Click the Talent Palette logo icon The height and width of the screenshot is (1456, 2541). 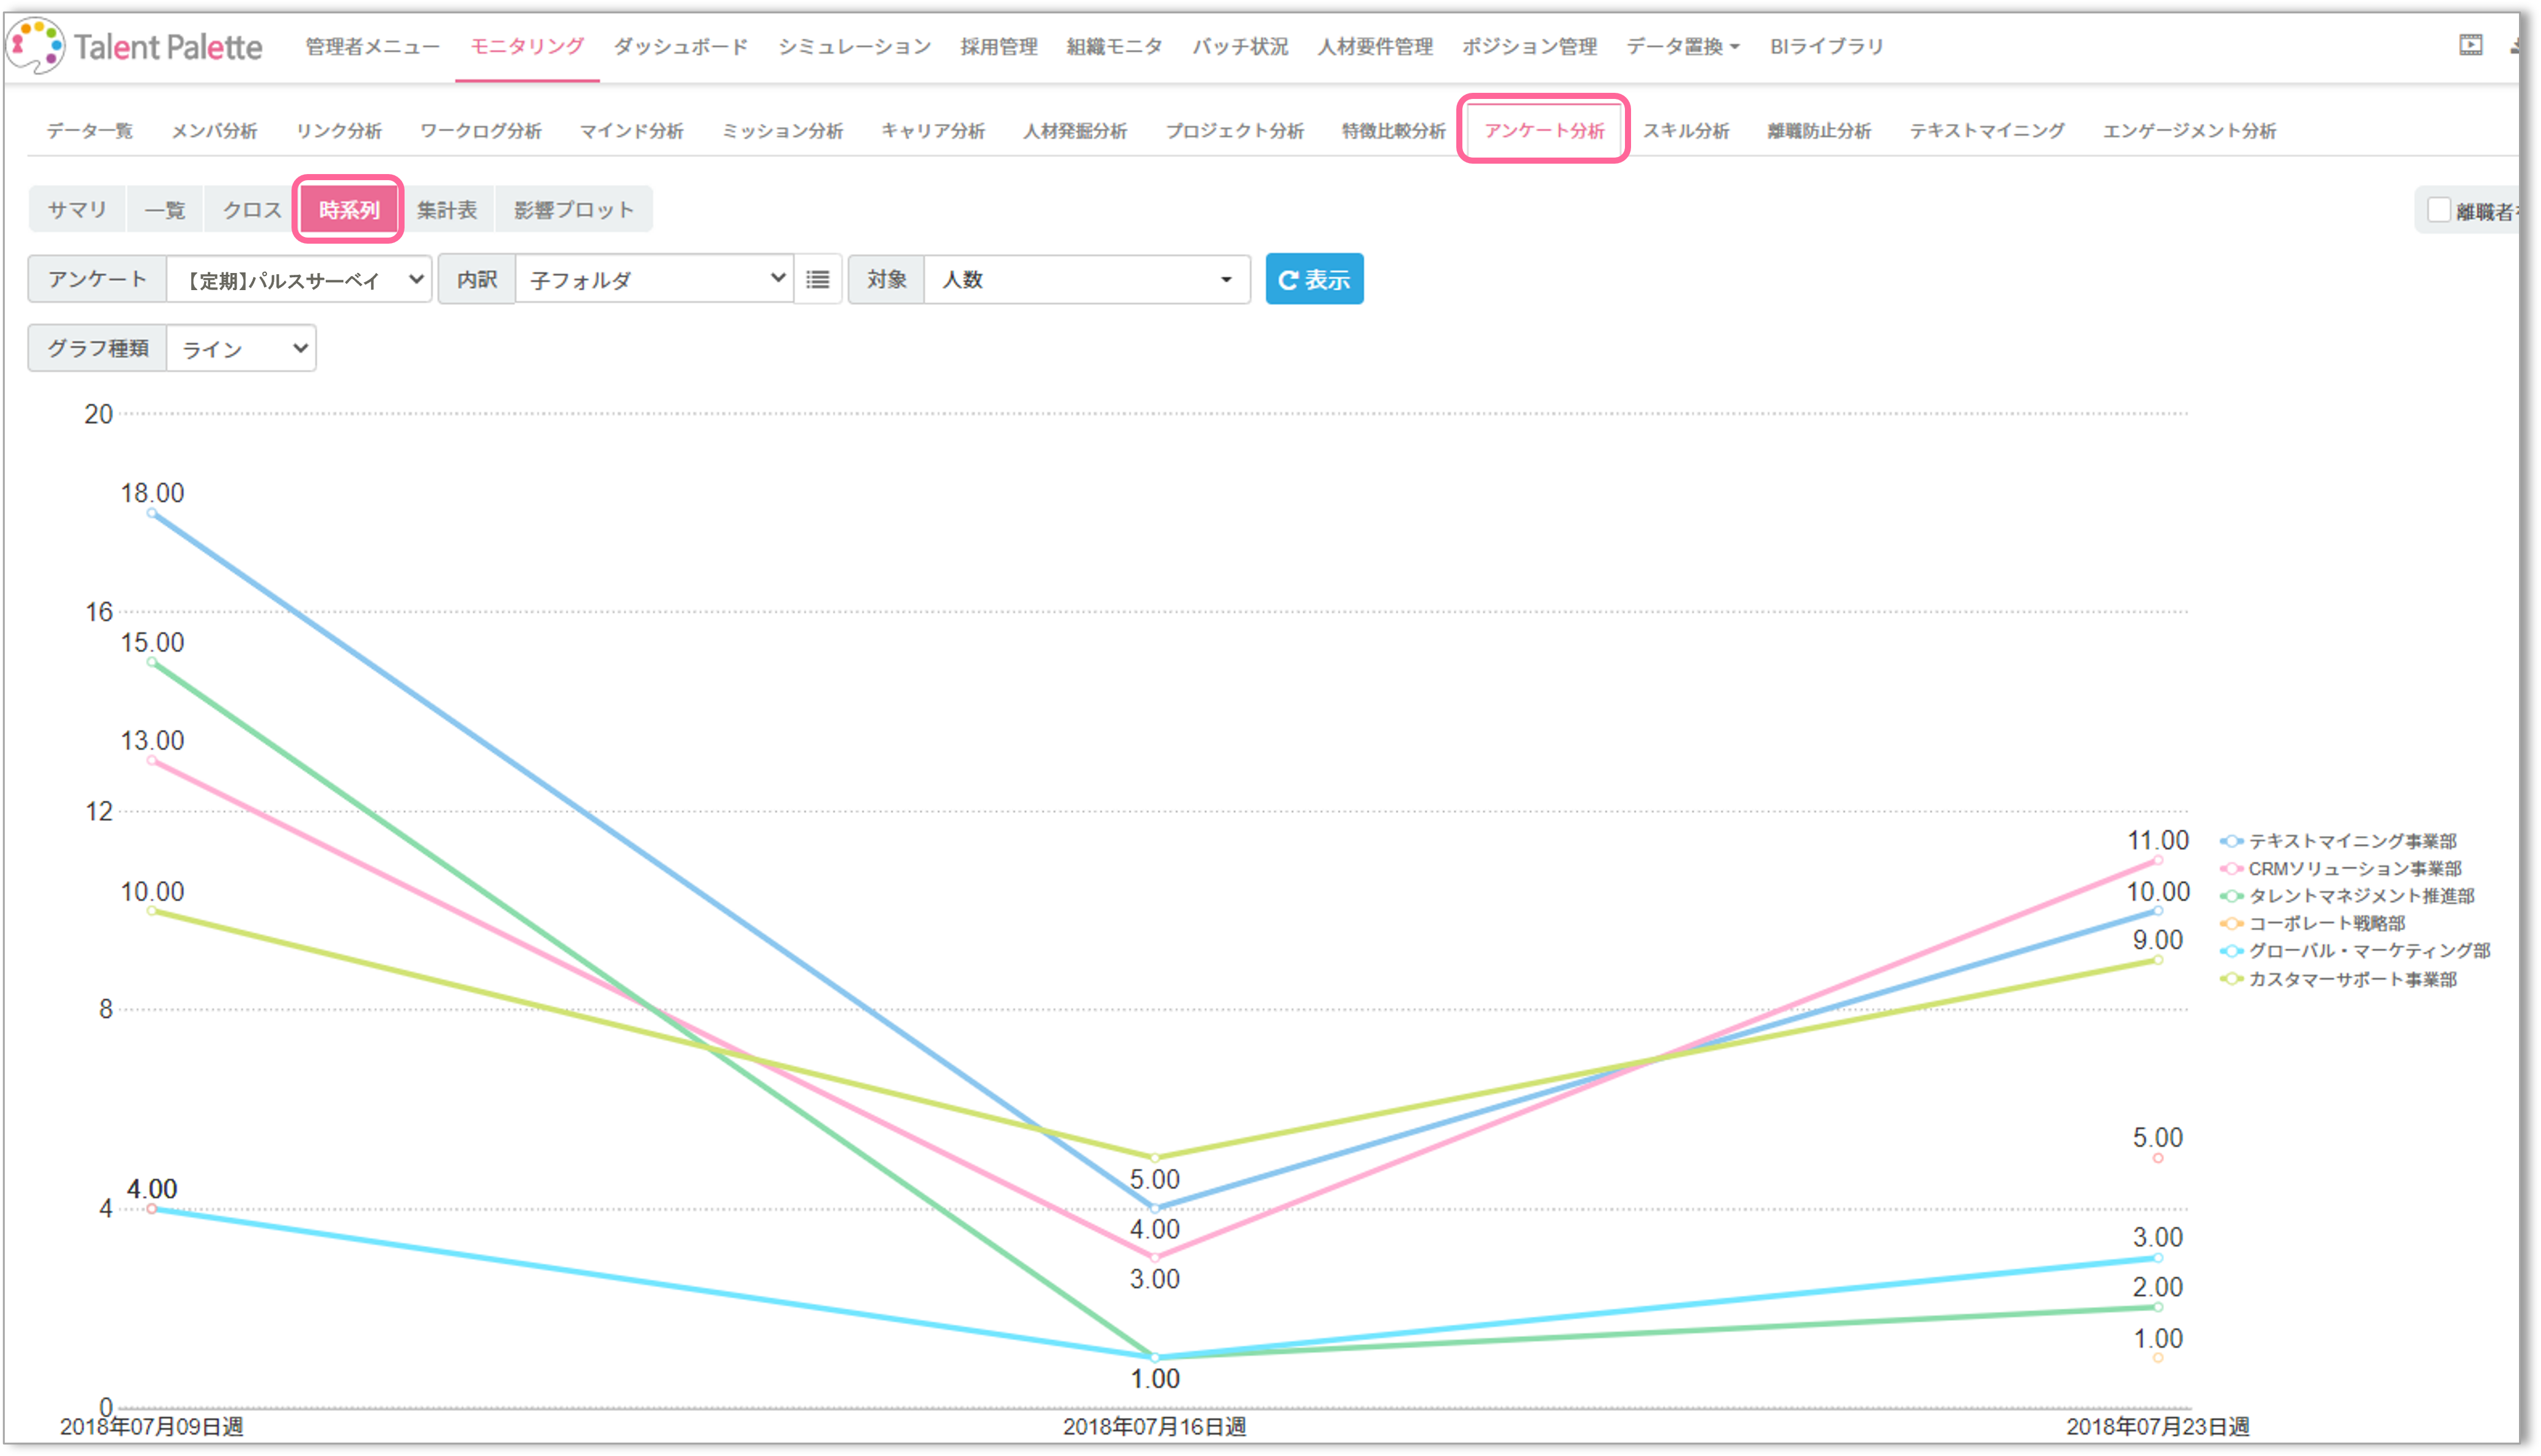click(36, 45)
